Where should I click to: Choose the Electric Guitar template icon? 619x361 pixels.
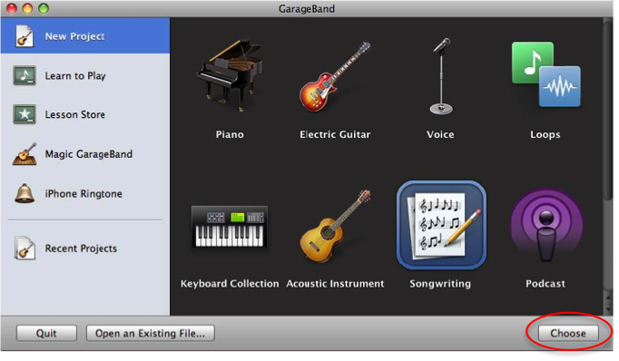tap(335, 76)
